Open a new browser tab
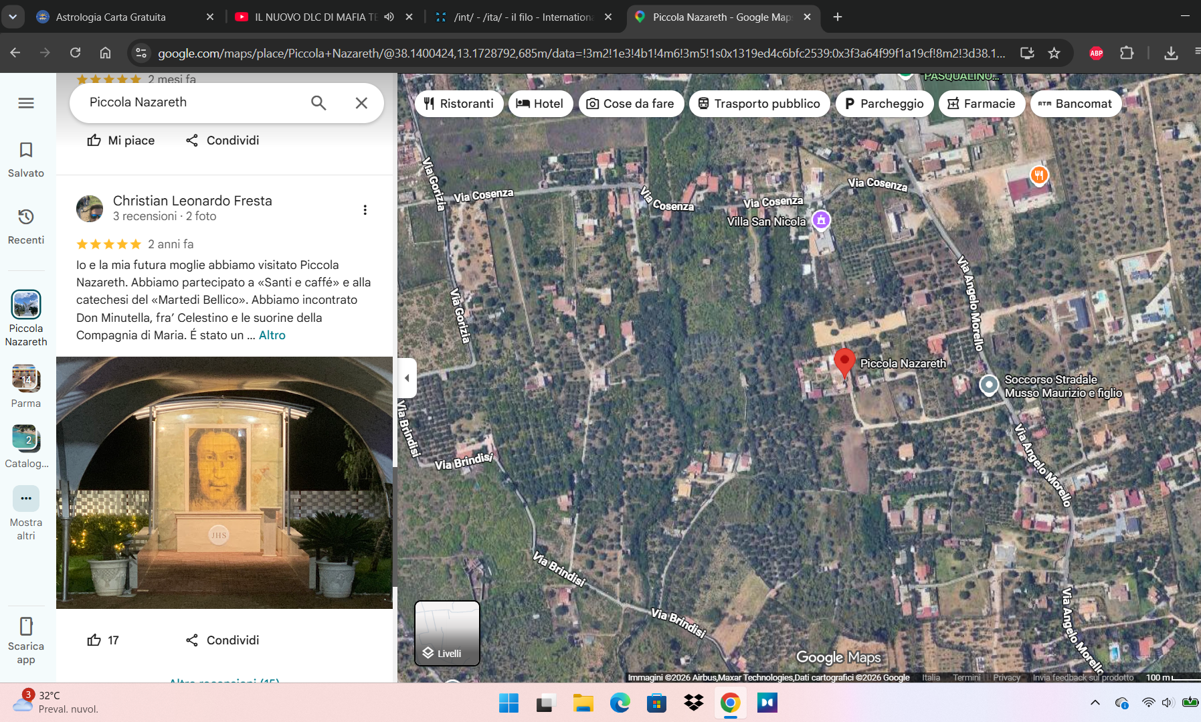The height and width of the screenshot is (722, 1201). [838, 17]
